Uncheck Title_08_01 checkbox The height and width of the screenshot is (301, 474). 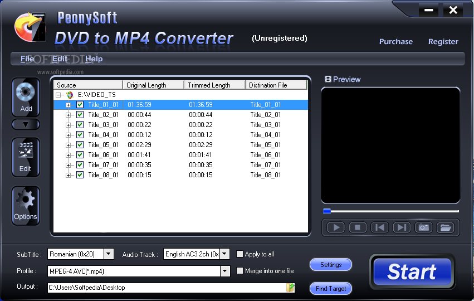point(80,175)
